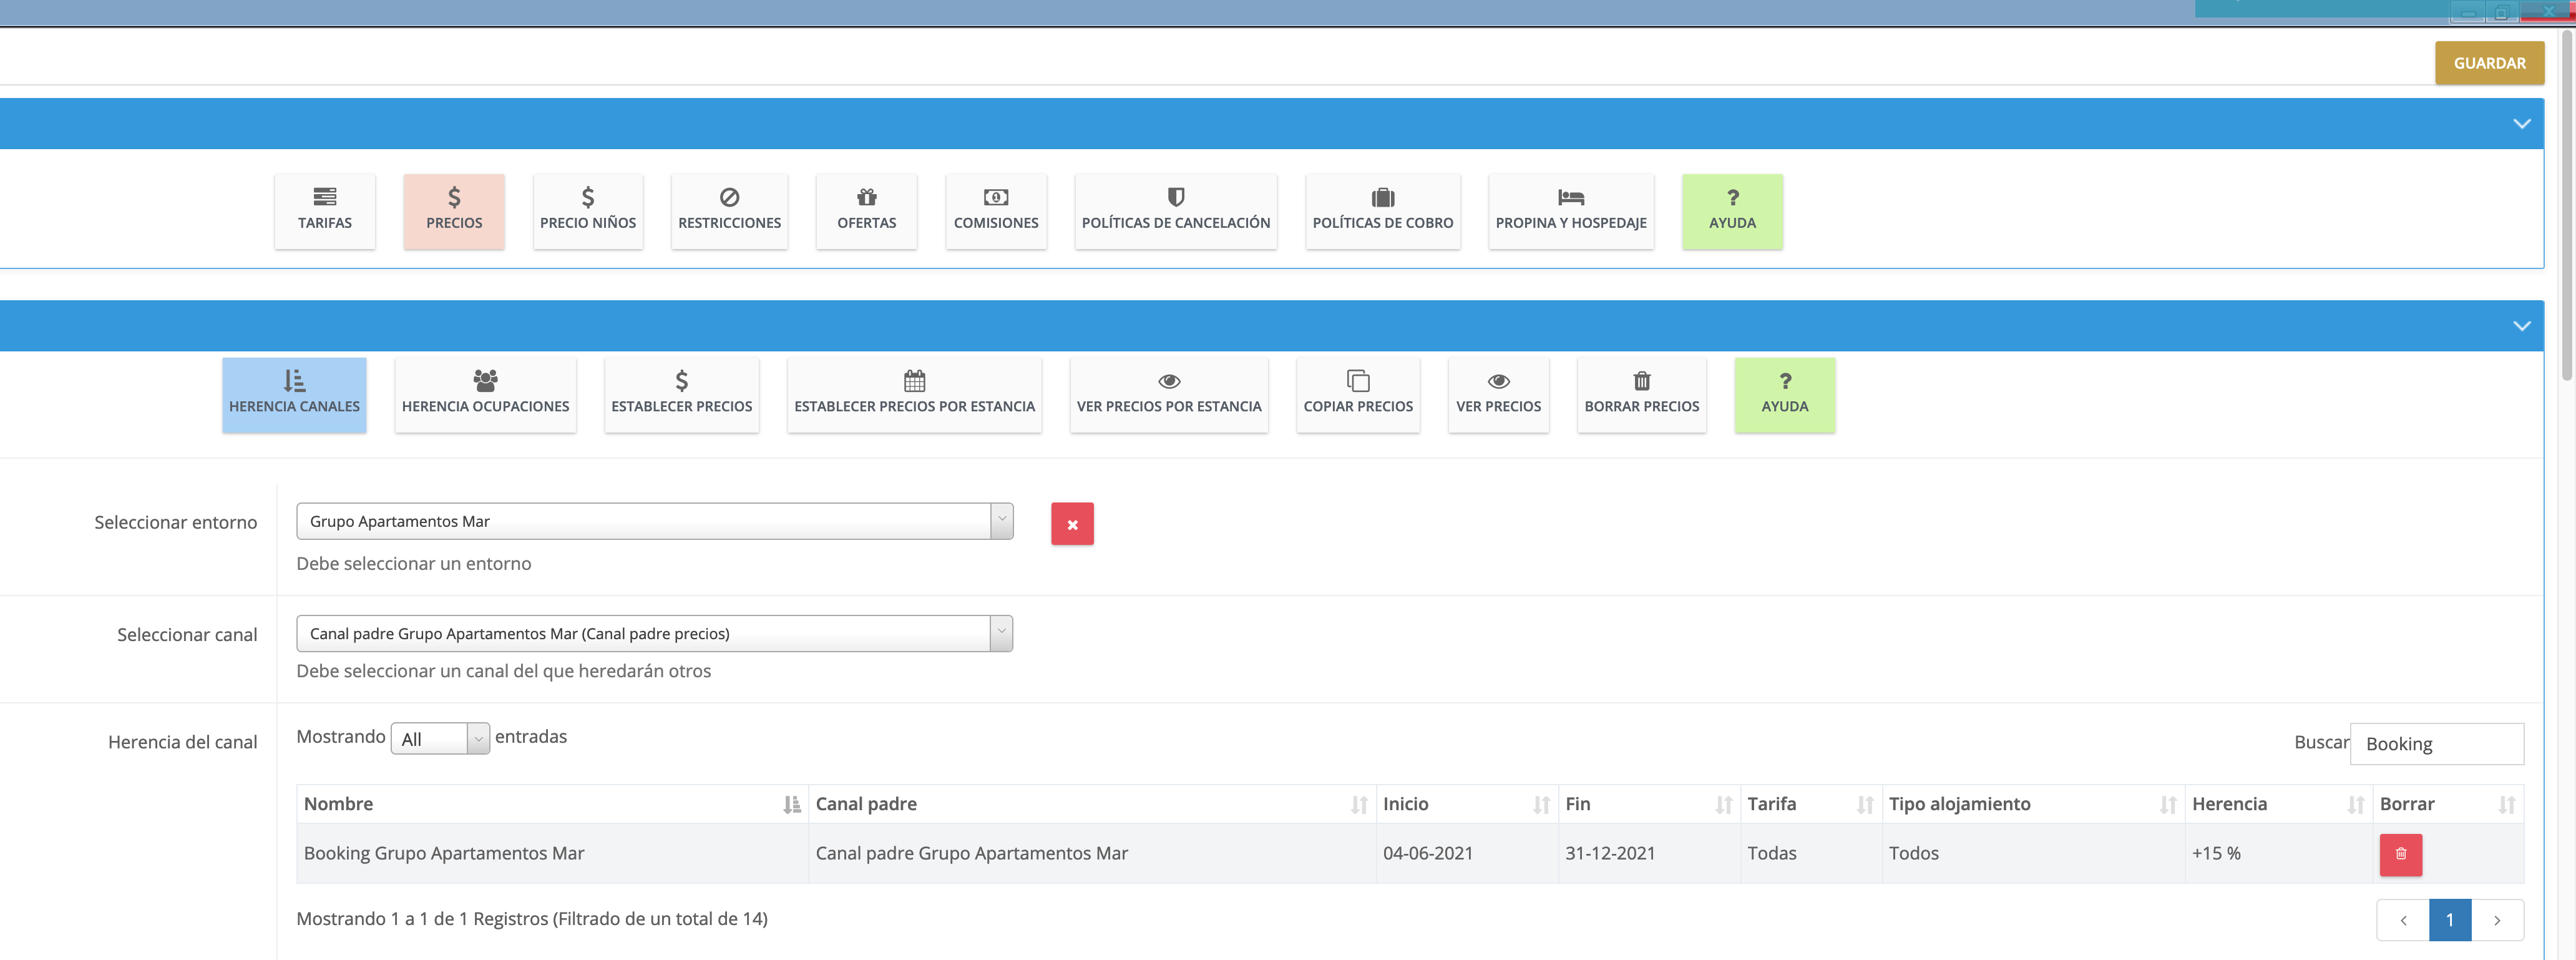The height and width of the screenshot is (960, 2576).
Task: Open the Tarifas section
Action: pos(324,210)
